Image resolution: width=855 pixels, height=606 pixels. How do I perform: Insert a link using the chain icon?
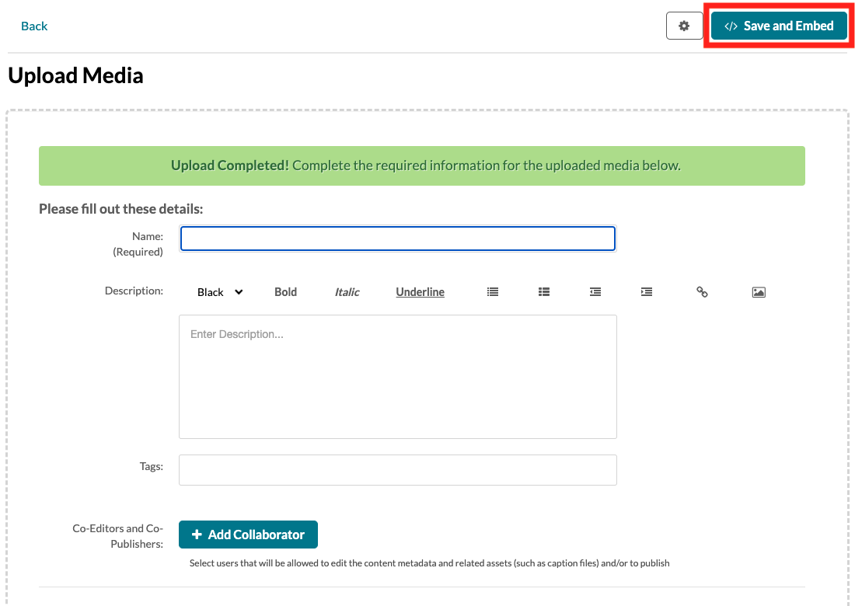(x=702, y=292)
